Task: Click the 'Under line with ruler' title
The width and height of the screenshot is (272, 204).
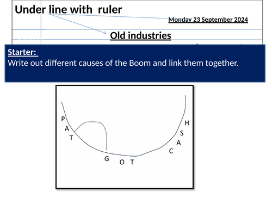Action: [x=69, y=10]
